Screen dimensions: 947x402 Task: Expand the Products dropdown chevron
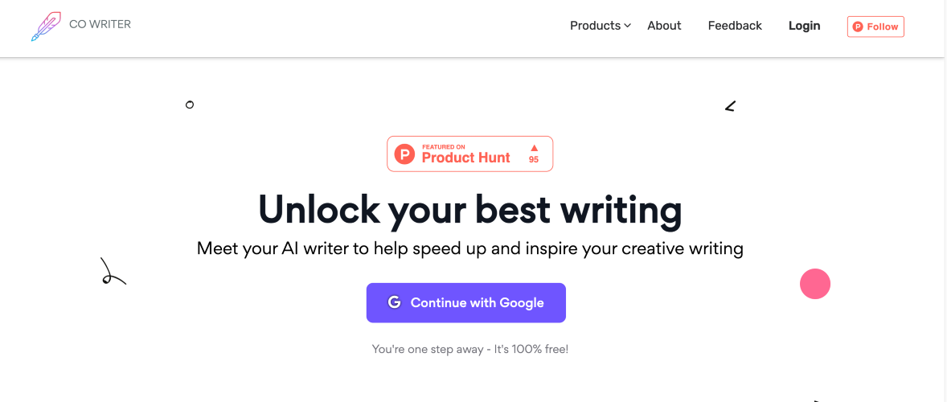tap(628, 26)
